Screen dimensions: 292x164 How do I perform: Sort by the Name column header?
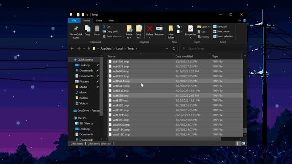[141, 56]
